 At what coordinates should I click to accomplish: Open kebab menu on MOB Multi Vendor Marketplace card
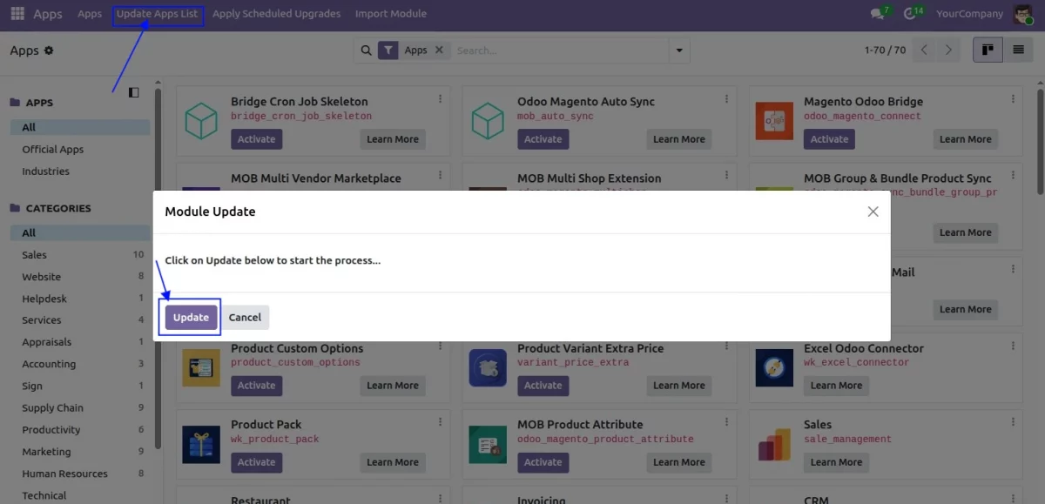pyautogui.click(x=440, y=176)
